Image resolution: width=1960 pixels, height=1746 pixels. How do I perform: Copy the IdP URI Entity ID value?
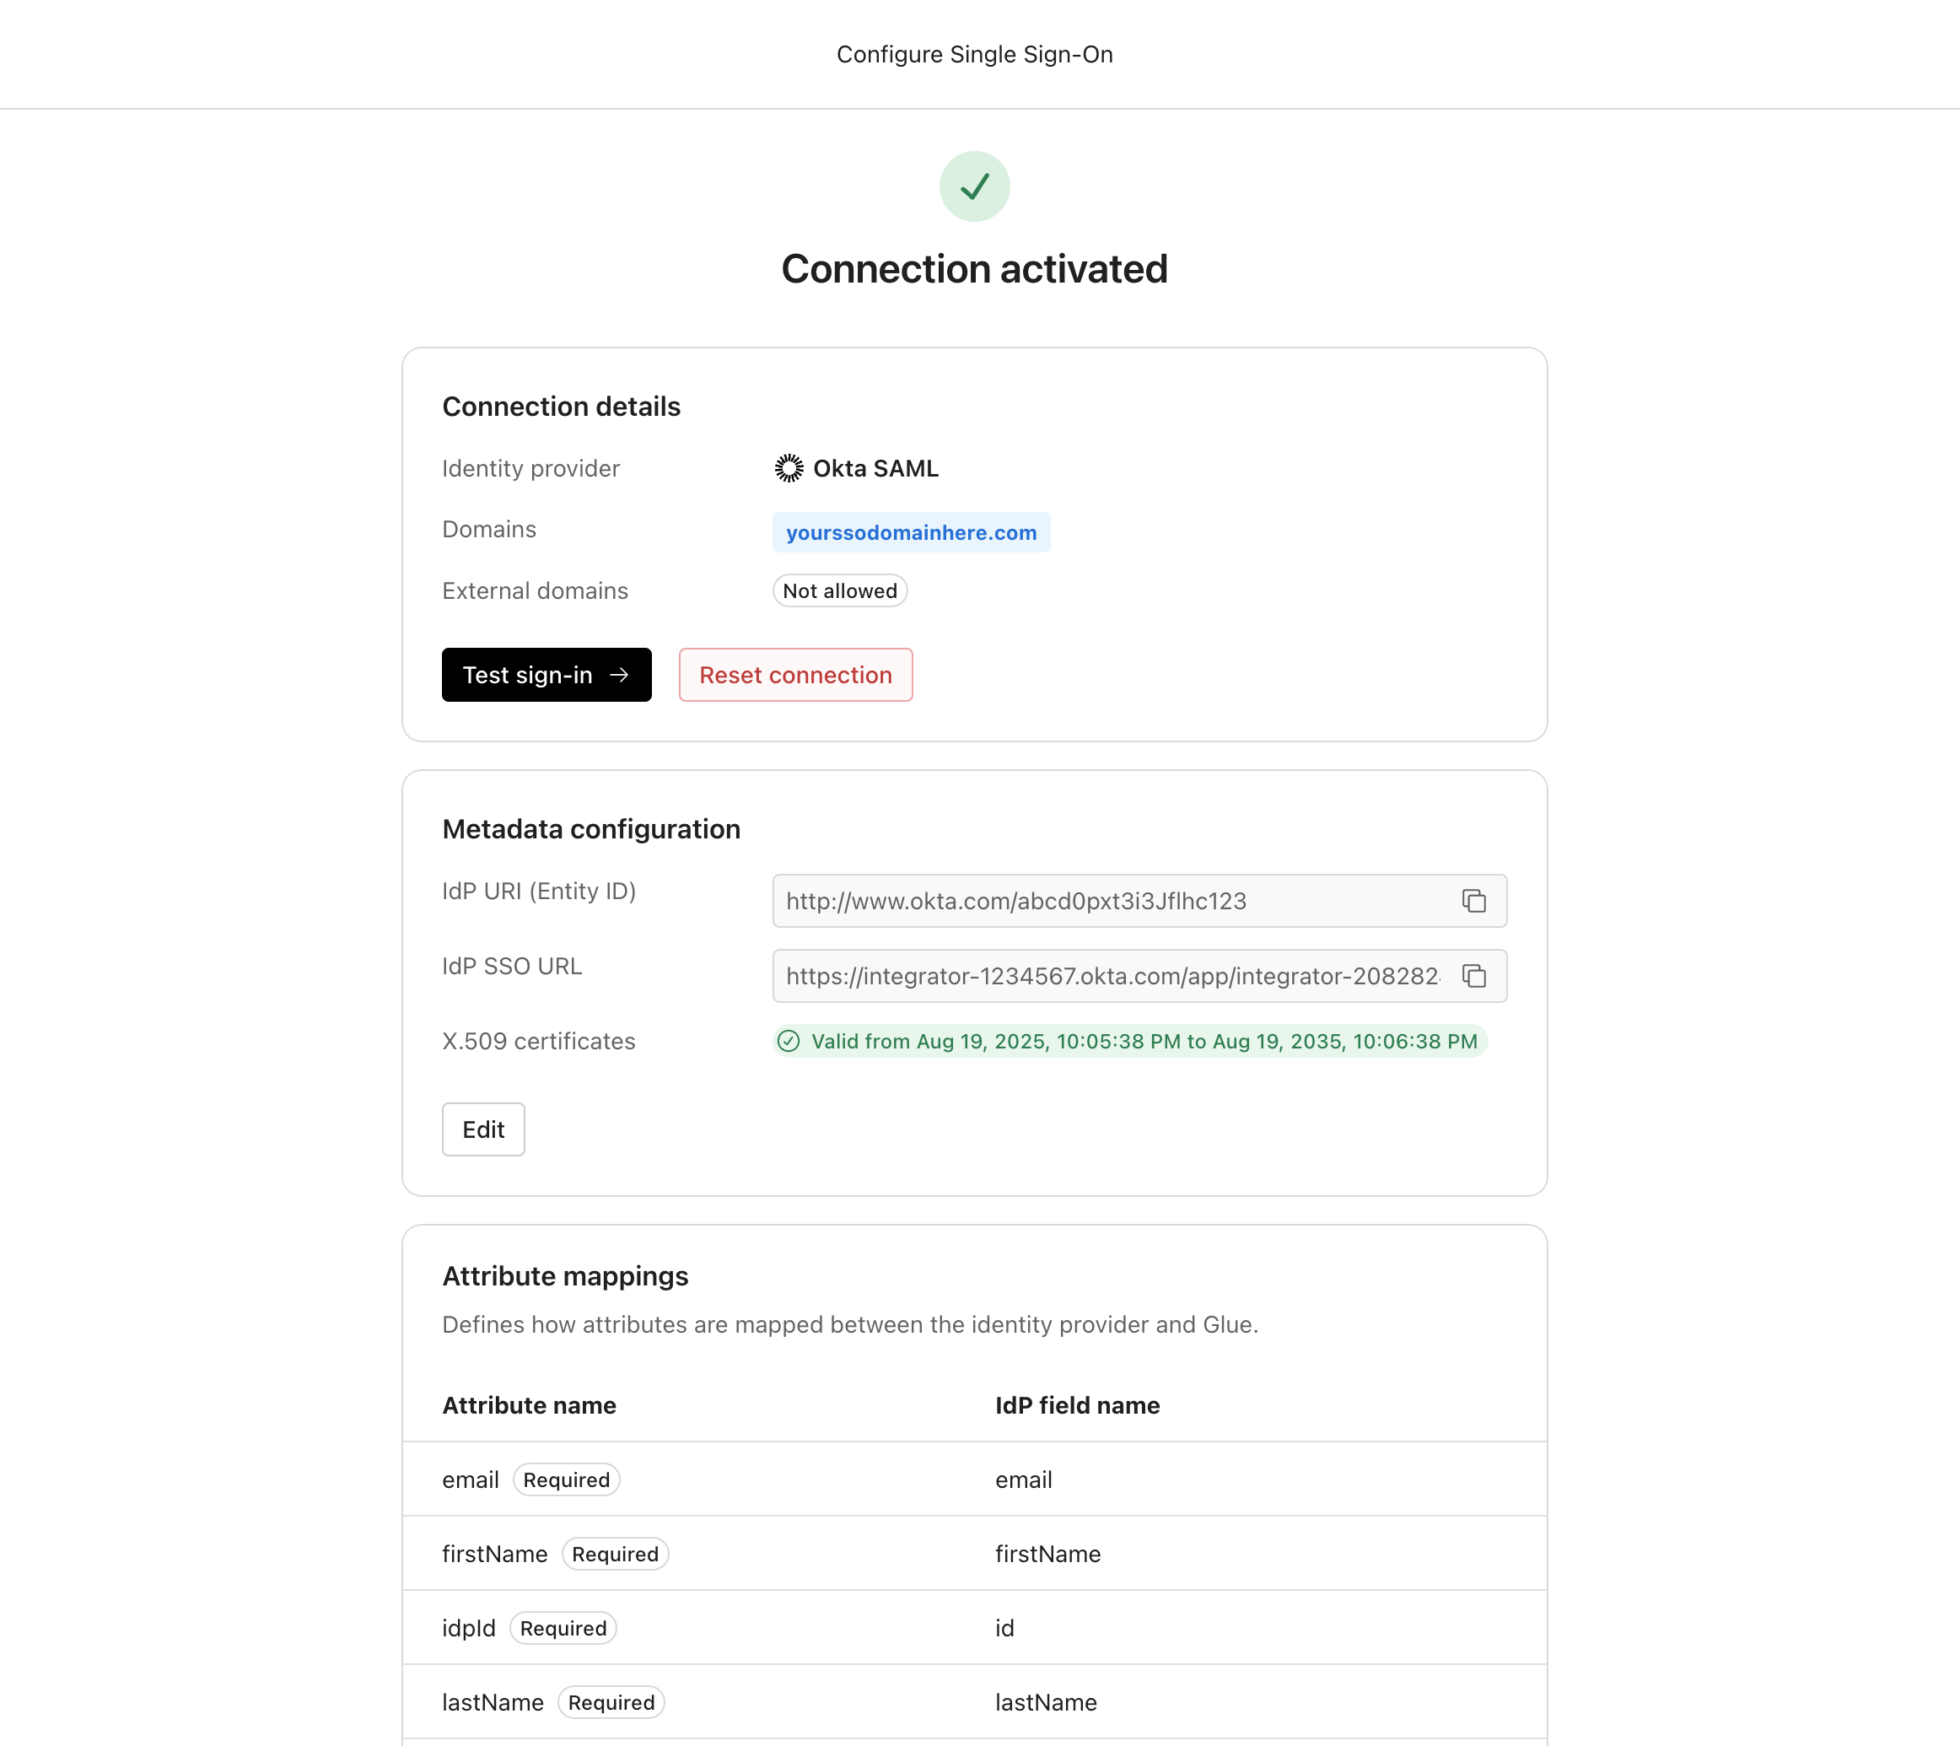1473,901
